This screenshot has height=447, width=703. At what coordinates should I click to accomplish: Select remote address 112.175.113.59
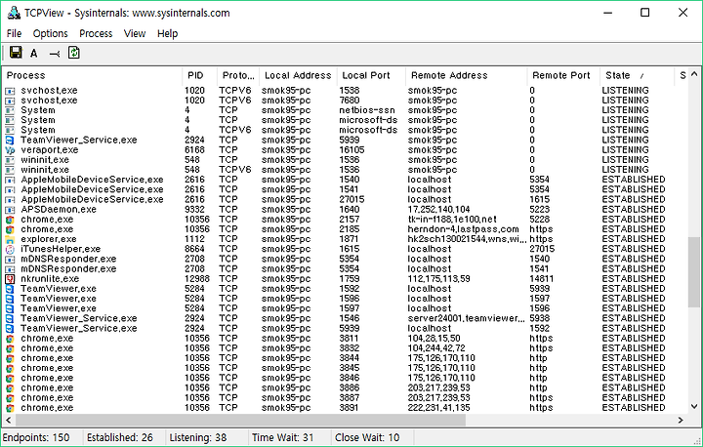click(438, 279)
